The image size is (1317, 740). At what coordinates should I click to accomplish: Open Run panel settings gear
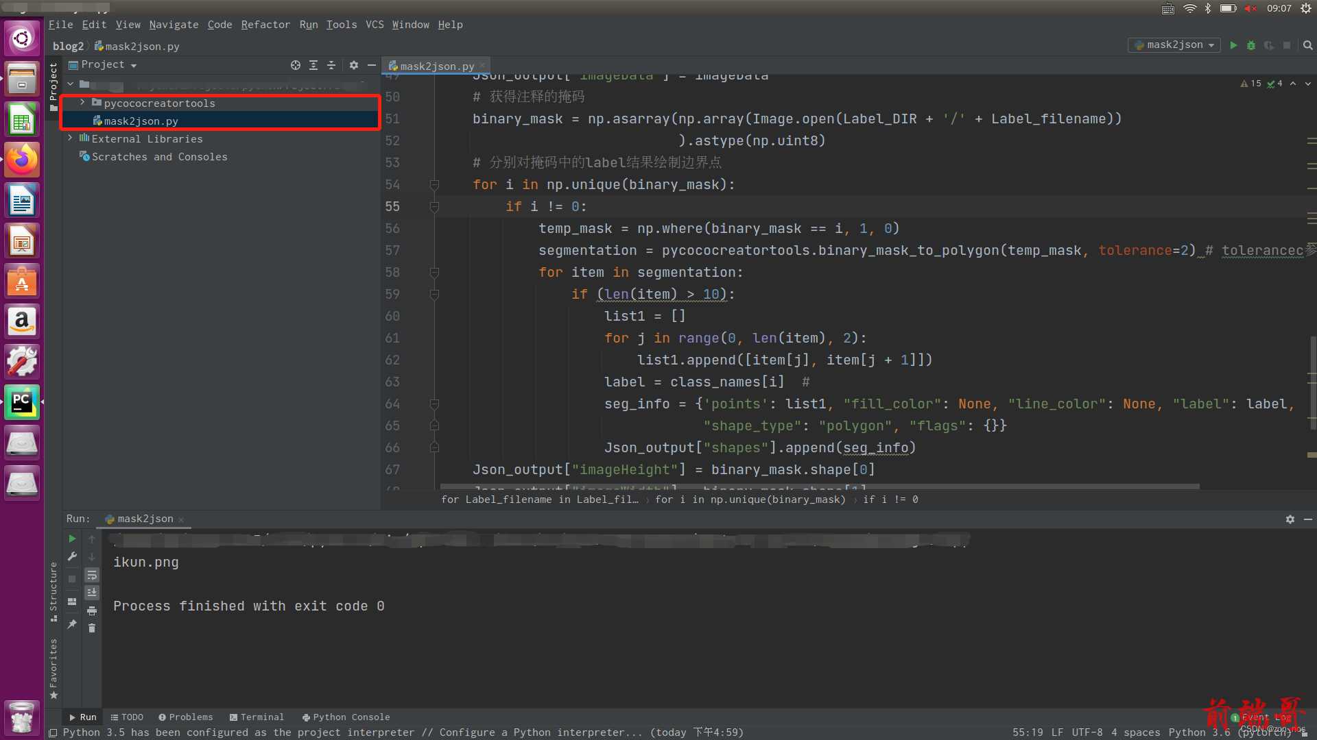(x=1290, y=519)
